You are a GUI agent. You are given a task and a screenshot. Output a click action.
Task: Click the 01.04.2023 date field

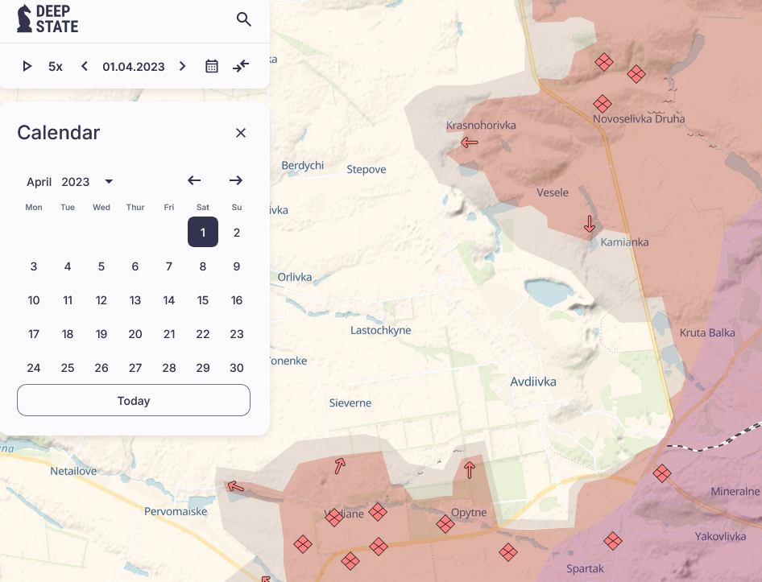click(x=134, y=67)
